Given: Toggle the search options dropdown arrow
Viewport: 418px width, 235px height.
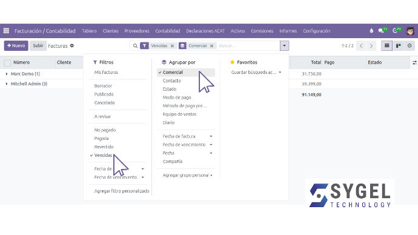Looking at the screenshot, I should click(x=284, y=45).
